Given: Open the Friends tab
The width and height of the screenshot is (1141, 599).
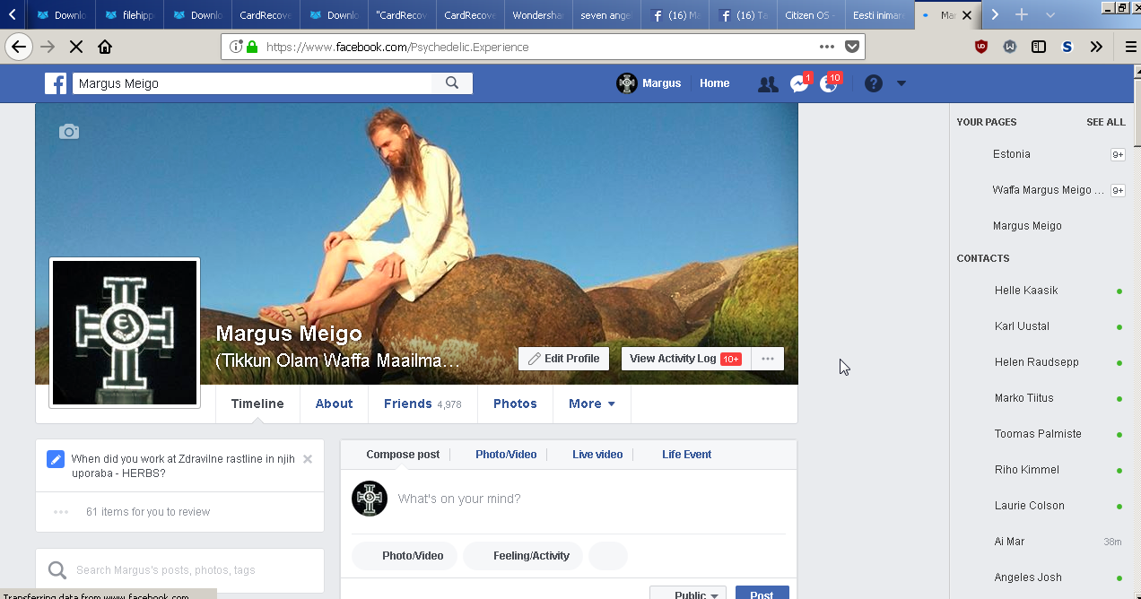Looking at the screenshot, I should pos(422,404).
